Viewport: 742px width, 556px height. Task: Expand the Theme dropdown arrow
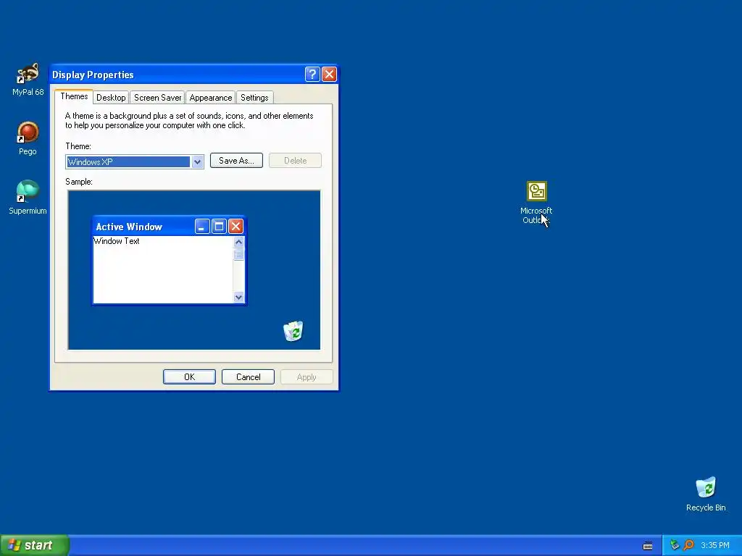tap(197, 161)
